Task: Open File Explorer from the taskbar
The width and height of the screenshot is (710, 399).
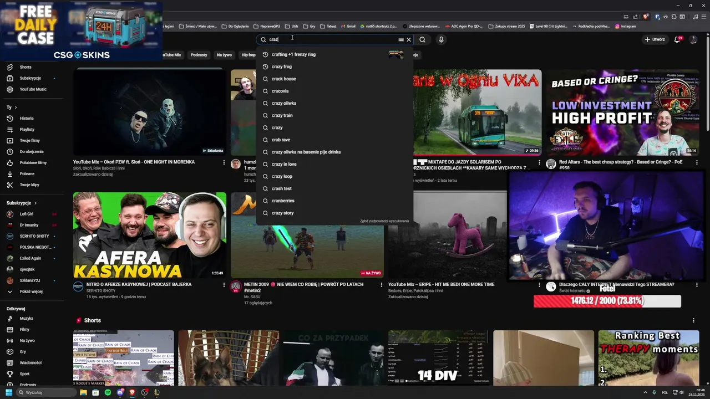Action: coord(83,392)
